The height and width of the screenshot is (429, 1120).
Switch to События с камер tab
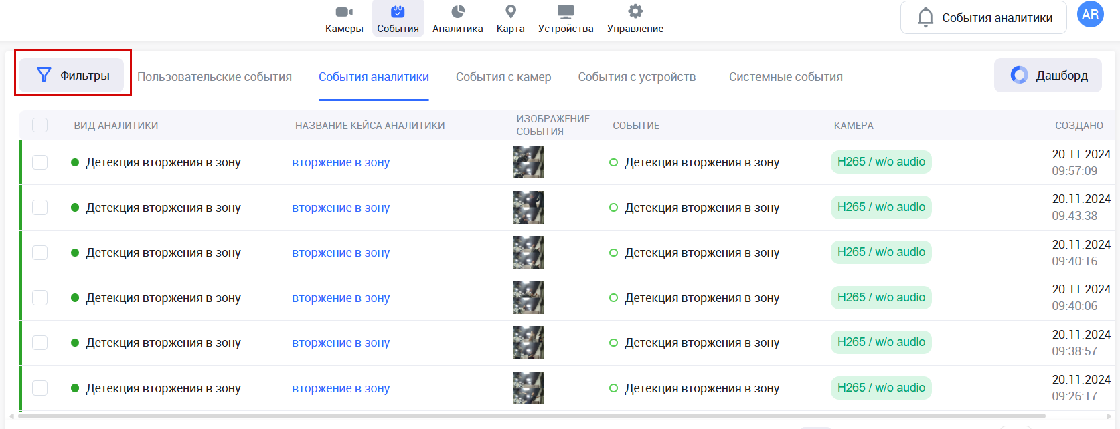click(503, 77)
